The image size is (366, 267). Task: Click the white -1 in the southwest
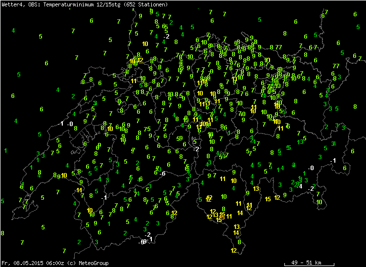(104, 198)
